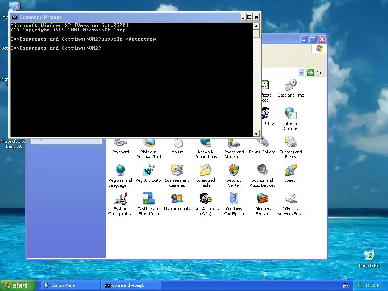Open Windows CardSpace icon
Screen dimensions: 388x291
pos(234,204)
